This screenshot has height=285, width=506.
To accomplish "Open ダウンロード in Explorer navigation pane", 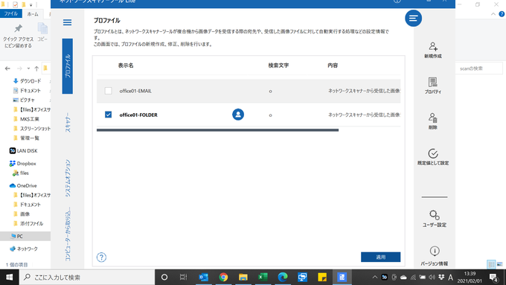I will tap(27, 81).
